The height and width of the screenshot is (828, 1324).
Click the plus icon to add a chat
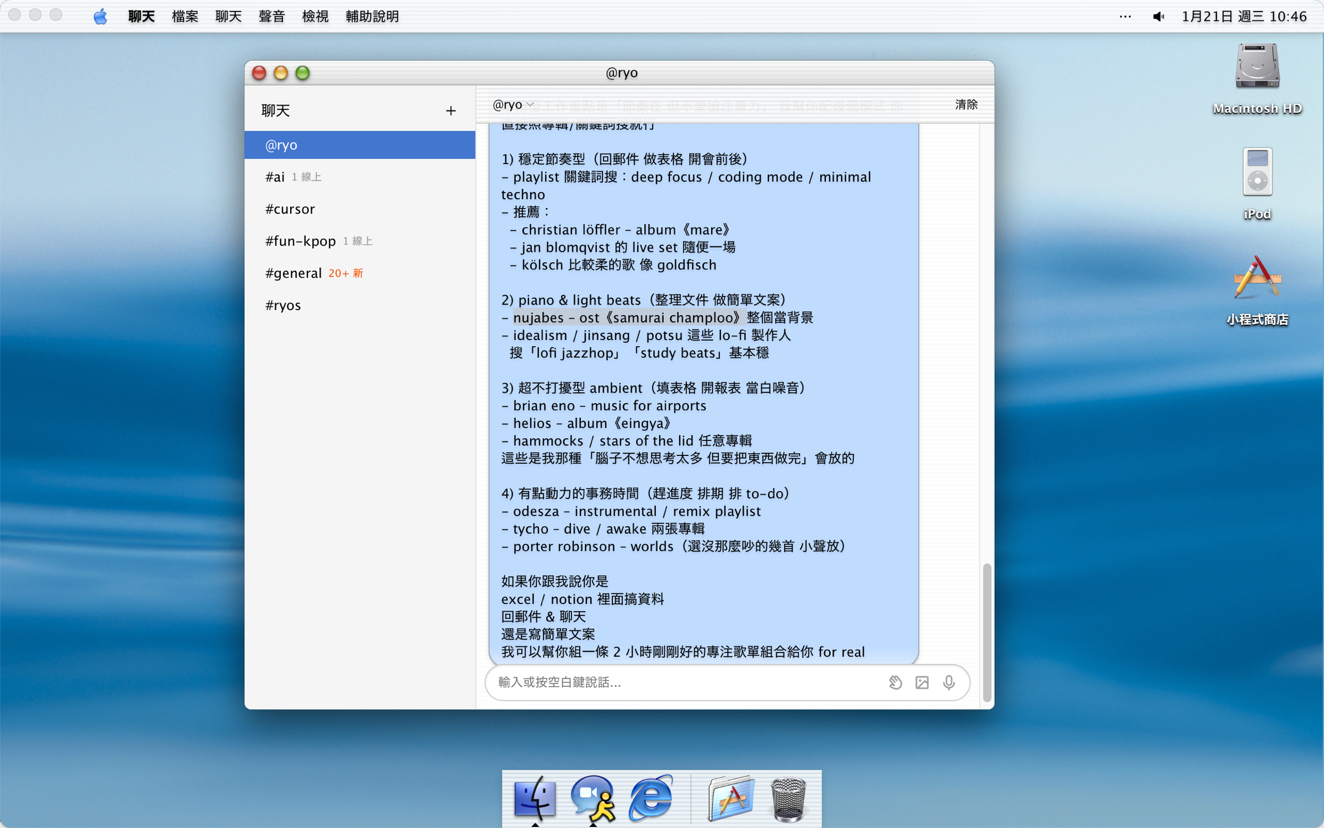(451, 111)
